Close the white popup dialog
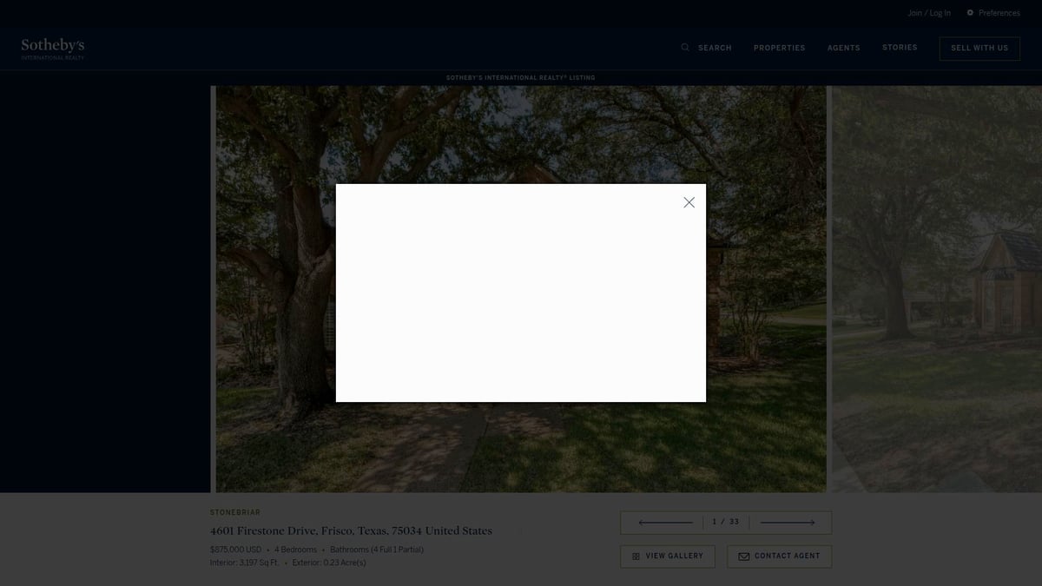Screen dimensions: 1042x586 (689, 202)
